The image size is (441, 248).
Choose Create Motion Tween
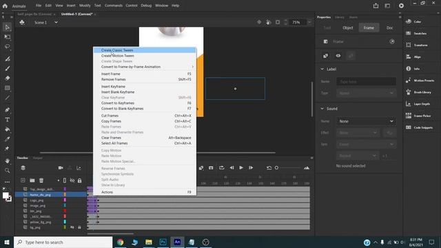(x=145, y=56)
